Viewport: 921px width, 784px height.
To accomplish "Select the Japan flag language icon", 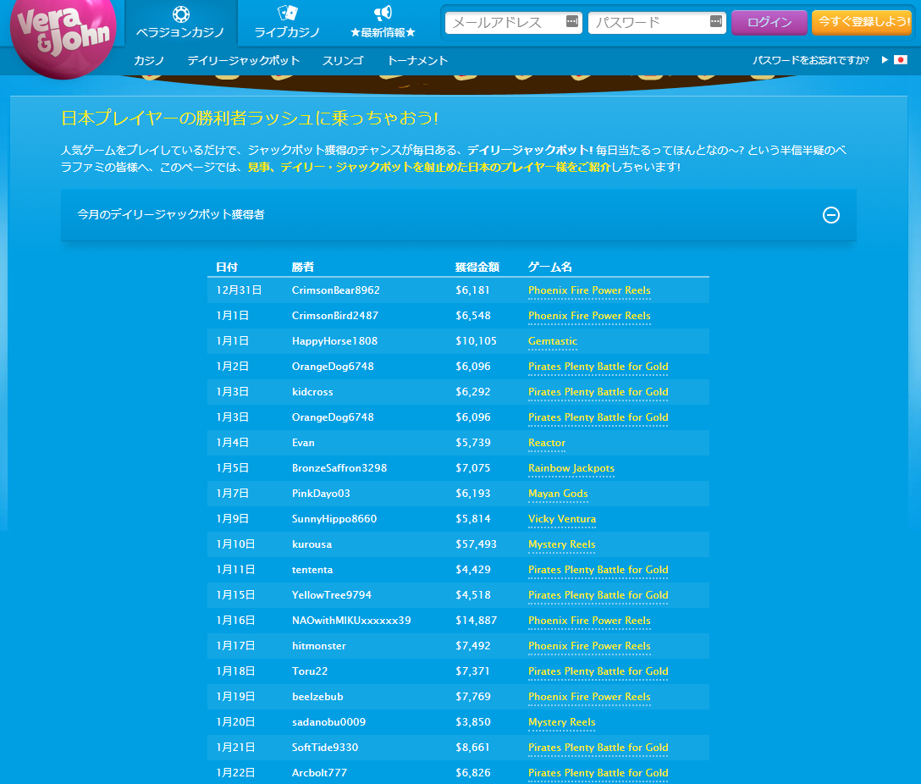I will coord(901,60).
